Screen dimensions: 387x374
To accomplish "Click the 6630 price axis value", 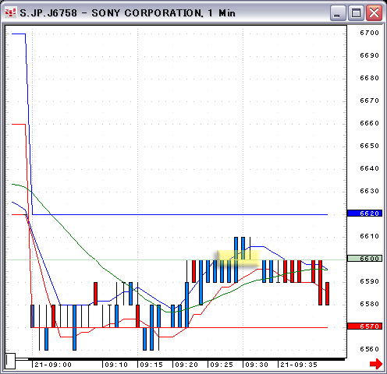I will pos(369,191).
